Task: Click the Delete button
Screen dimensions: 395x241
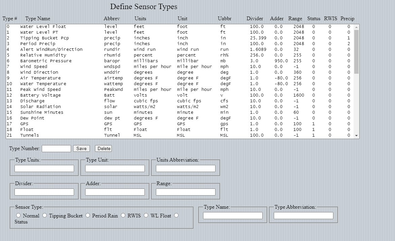Action: 104,148
